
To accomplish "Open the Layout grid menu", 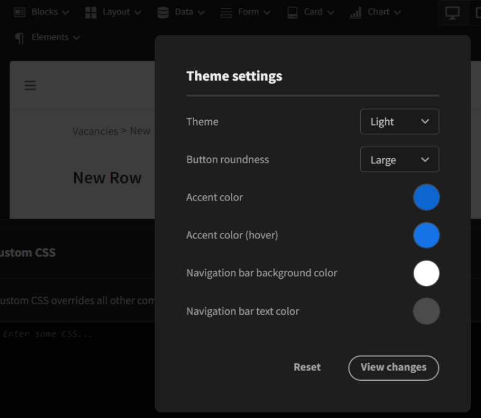I will pos(113,12).
